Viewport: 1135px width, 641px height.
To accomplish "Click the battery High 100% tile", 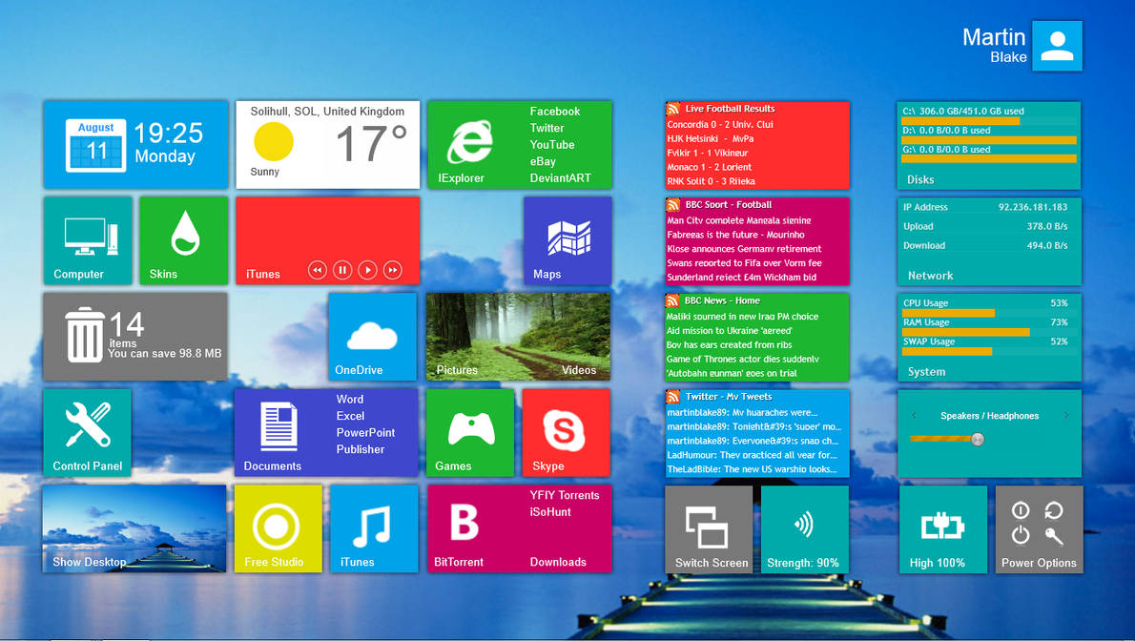I will click(943, 529).
